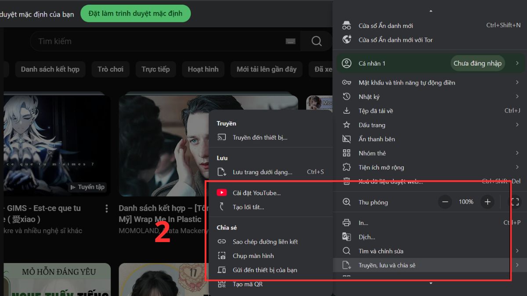The width and height of the screenshot is (527, 296).
Task: Open Tệp đã tải về menu entry
Action: [430, 111]
